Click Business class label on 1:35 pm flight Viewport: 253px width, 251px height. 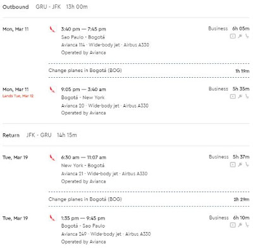click(x=219, y=217)
